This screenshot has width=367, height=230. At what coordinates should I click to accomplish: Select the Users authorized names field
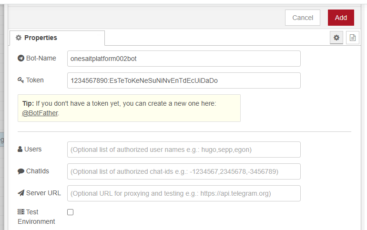click(183, 150)
